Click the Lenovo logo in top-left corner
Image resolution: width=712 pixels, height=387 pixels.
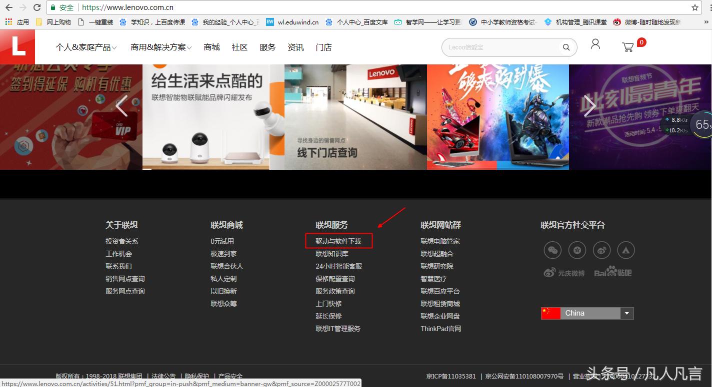(x=17, y=46)
